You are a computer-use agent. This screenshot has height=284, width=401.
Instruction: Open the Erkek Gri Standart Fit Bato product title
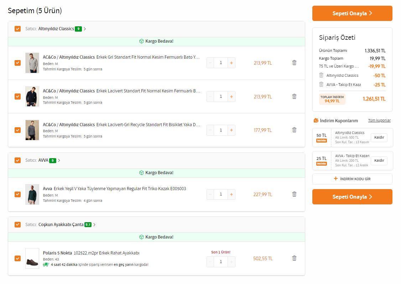pyautogui.click(x=121, y=57)
